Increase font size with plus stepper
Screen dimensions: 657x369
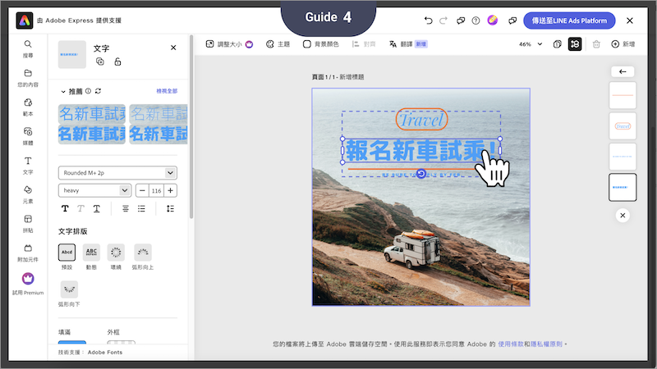tap(170, 190)
